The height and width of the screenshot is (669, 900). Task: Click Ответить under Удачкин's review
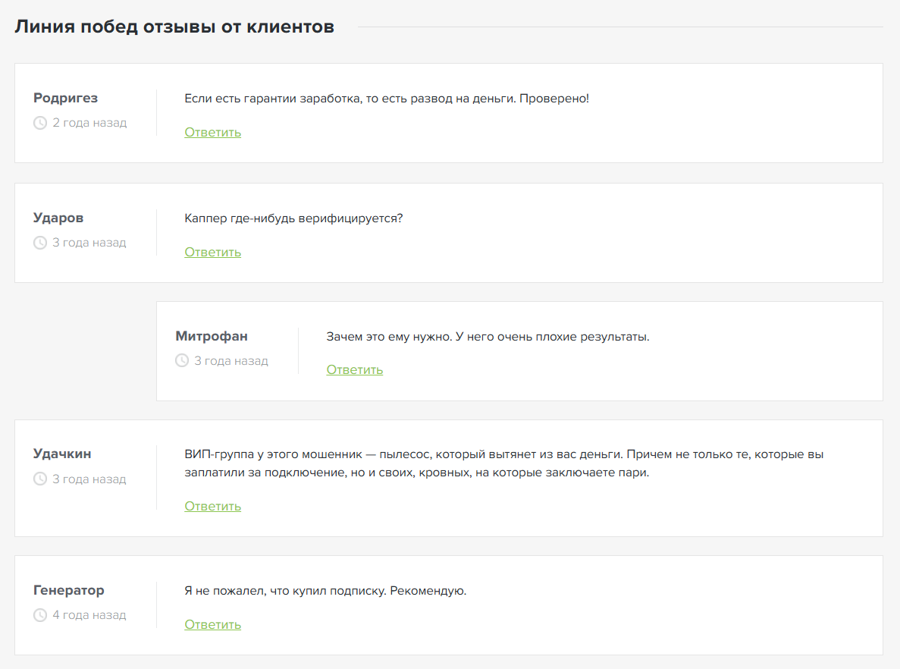[x=212, y=506]
